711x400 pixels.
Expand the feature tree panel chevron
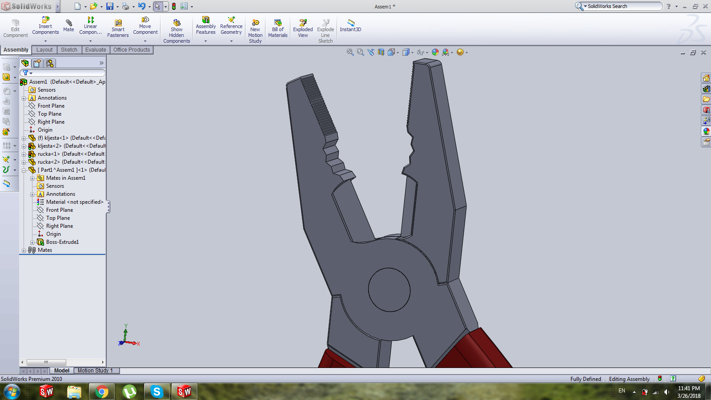pyautogui.click(x=101, y=63)
